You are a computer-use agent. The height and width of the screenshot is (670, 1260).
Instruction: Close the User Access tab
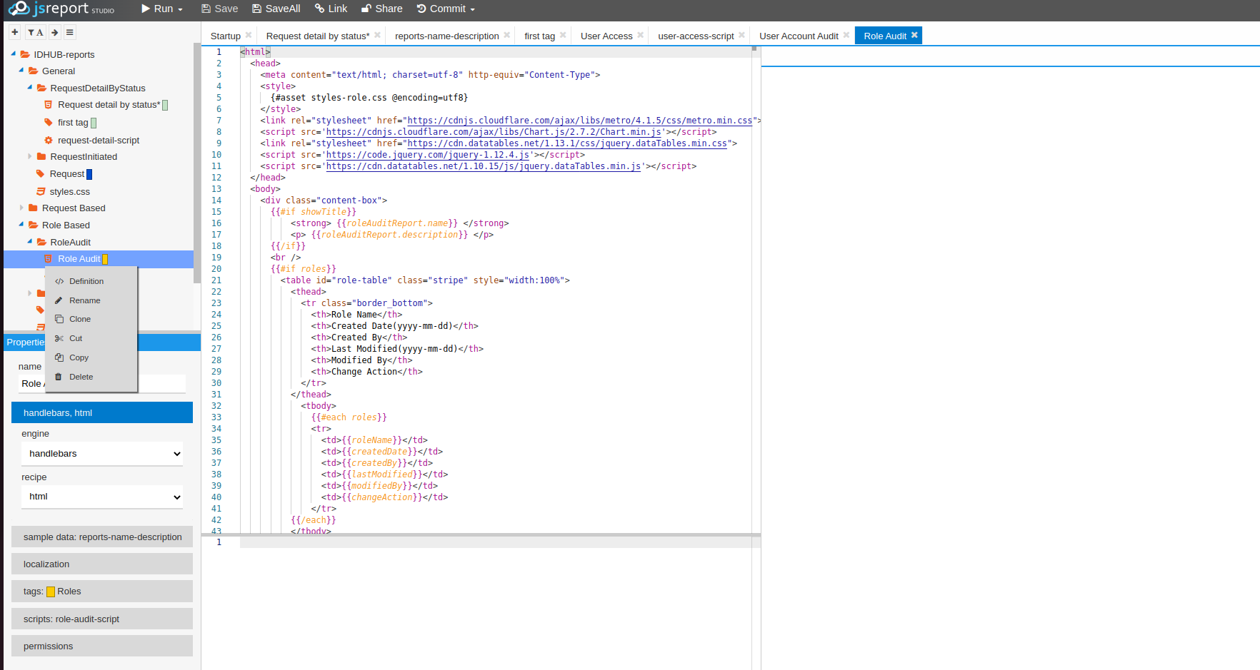[x=640, y=35]
